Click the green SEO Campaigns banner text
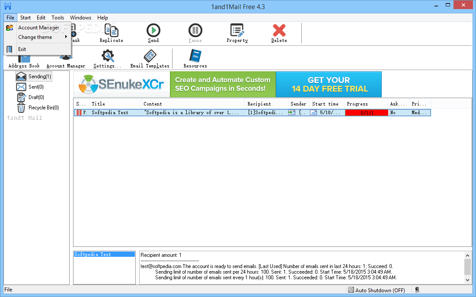The width and height of the screenshot is (476, 297). [x=223, y=84]
